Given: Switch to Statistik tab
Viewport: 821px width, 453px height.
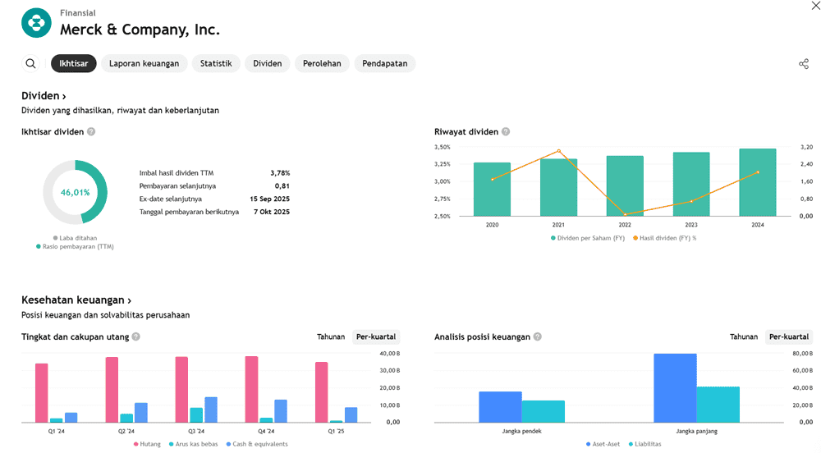Looking at the screenshot, I should coord(216,63).
